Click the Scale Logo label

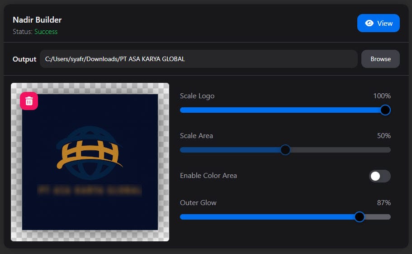coord(197,96)
